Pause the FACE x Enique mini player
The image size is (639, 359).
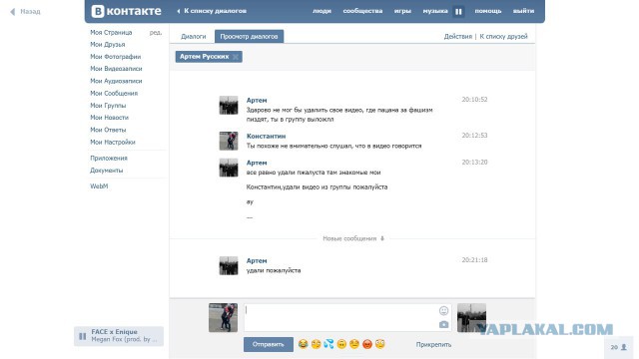tap(83, 336)
